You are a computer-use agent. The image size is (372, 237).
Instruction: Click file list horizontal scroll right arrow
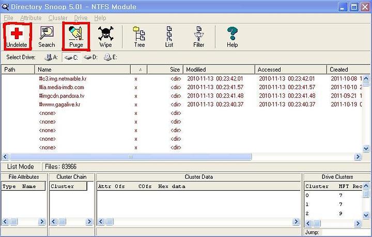(x=358, y=157)
